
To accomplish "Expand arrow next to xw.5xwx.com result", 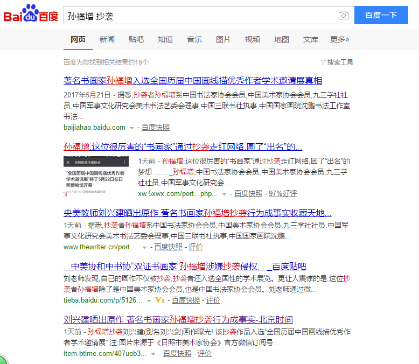I will click(x=224, y=194).
